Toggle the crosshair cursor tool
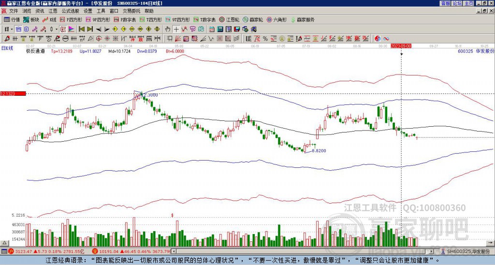Viewport: 495px width, 265px height. pyautogui.click(x=176, y=29)
